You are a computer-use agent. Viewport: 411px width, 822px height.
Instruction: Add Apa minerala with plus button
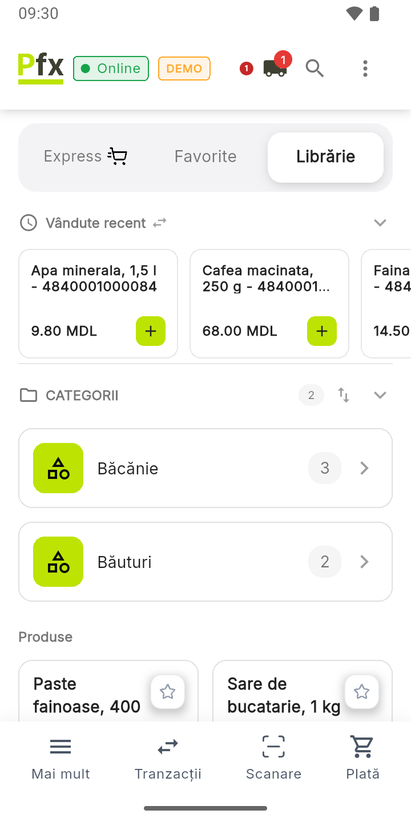click(151, 331)
